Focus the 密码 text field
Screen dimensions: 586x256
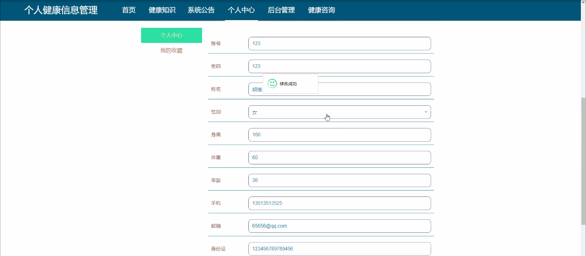click(339, 66)
